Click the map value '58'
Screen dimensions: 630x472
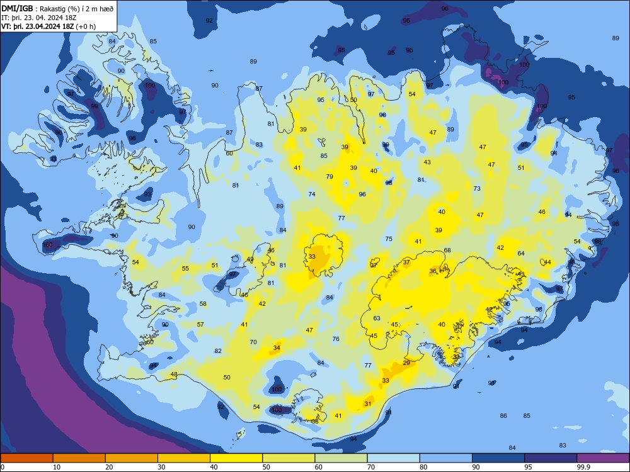click(x=203, y=304)
